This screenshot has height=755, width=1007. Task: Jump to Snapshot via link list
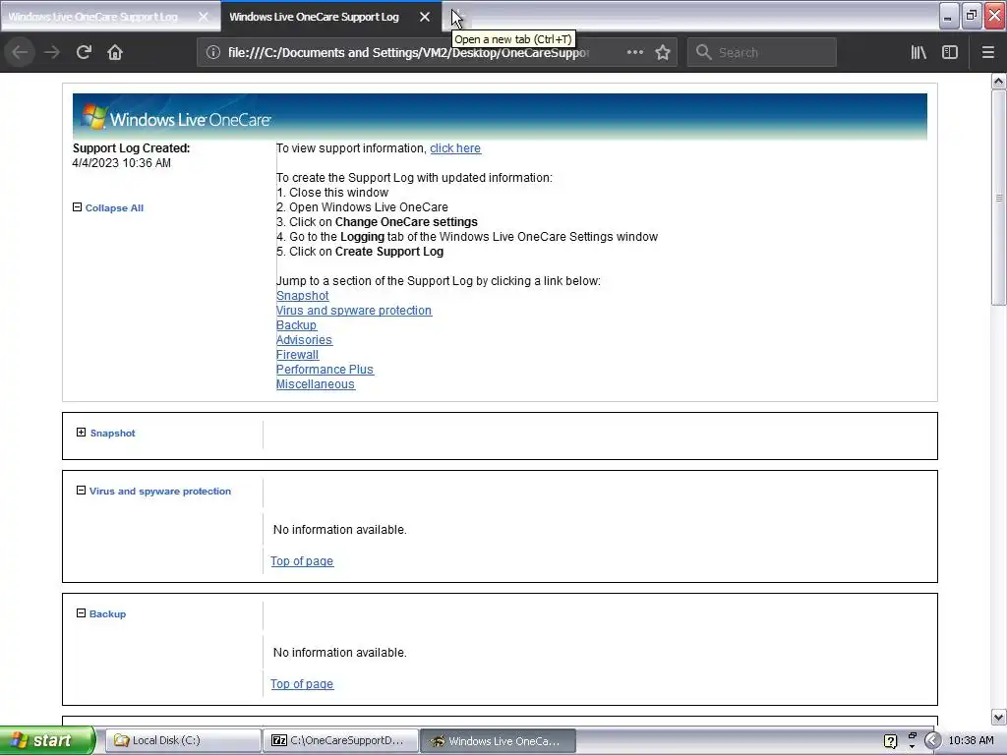[303, 295]
